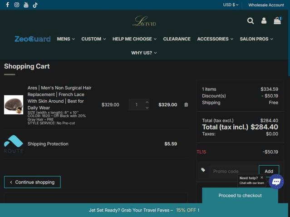Expand the HELP ME CHOOSE menu
Screen dimensions: 290x217
134,39
